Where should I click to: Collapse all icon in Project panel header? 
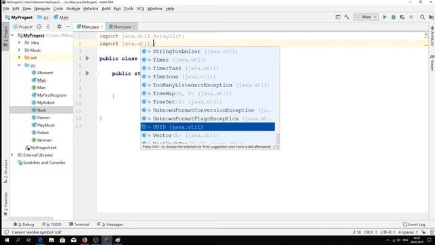(48, 27)
